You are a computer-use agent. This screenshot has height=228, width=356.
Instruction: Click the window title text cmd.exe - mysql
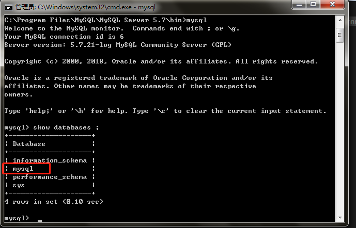(85, 7)
